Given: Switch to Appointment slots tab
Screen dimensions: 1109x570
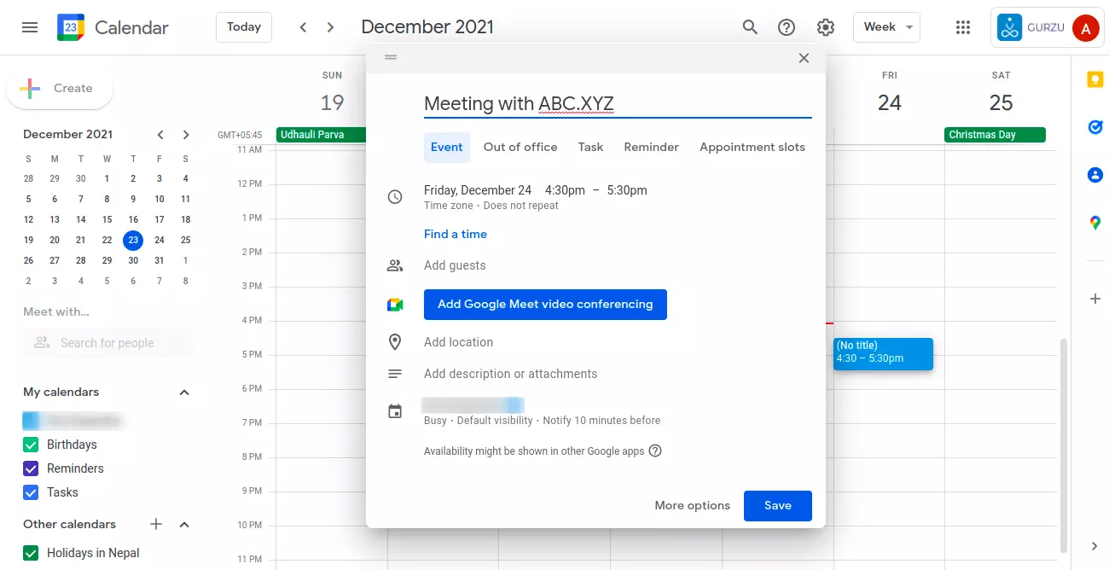Looking at the screenshot, I should pyautogui.click(x=752, y=147).
